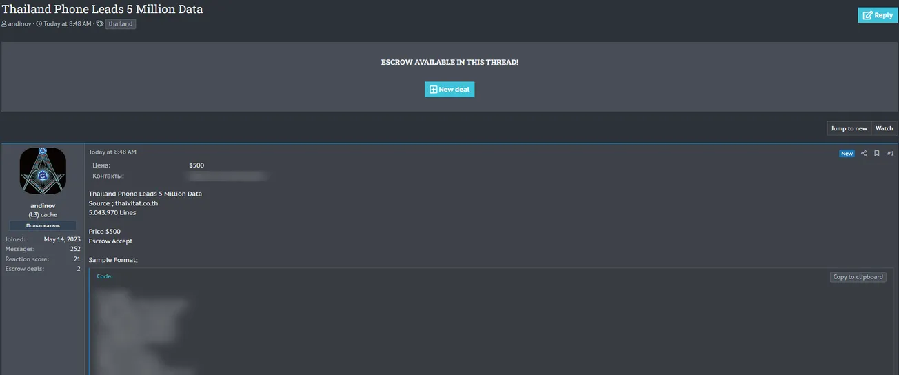Screen dimensions: 899x375
Task: Click the tag icon beside thailand
Action: (100, 23)
